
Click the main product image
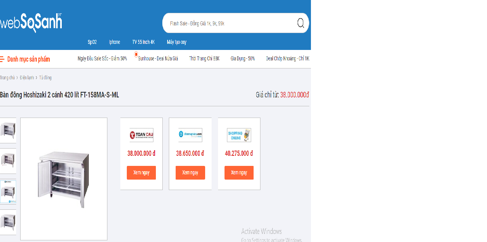click(x=64, y=179)
